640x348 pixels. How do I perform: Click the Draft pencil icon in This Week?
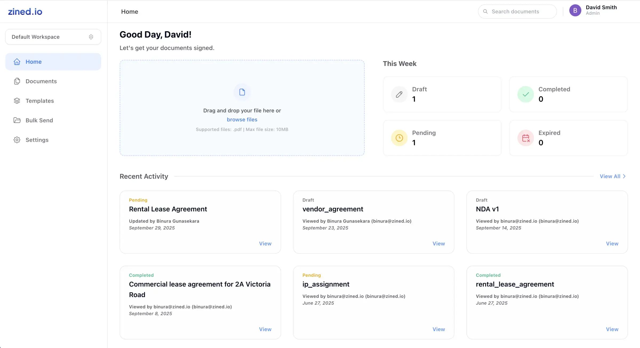[x=399, y=94]
